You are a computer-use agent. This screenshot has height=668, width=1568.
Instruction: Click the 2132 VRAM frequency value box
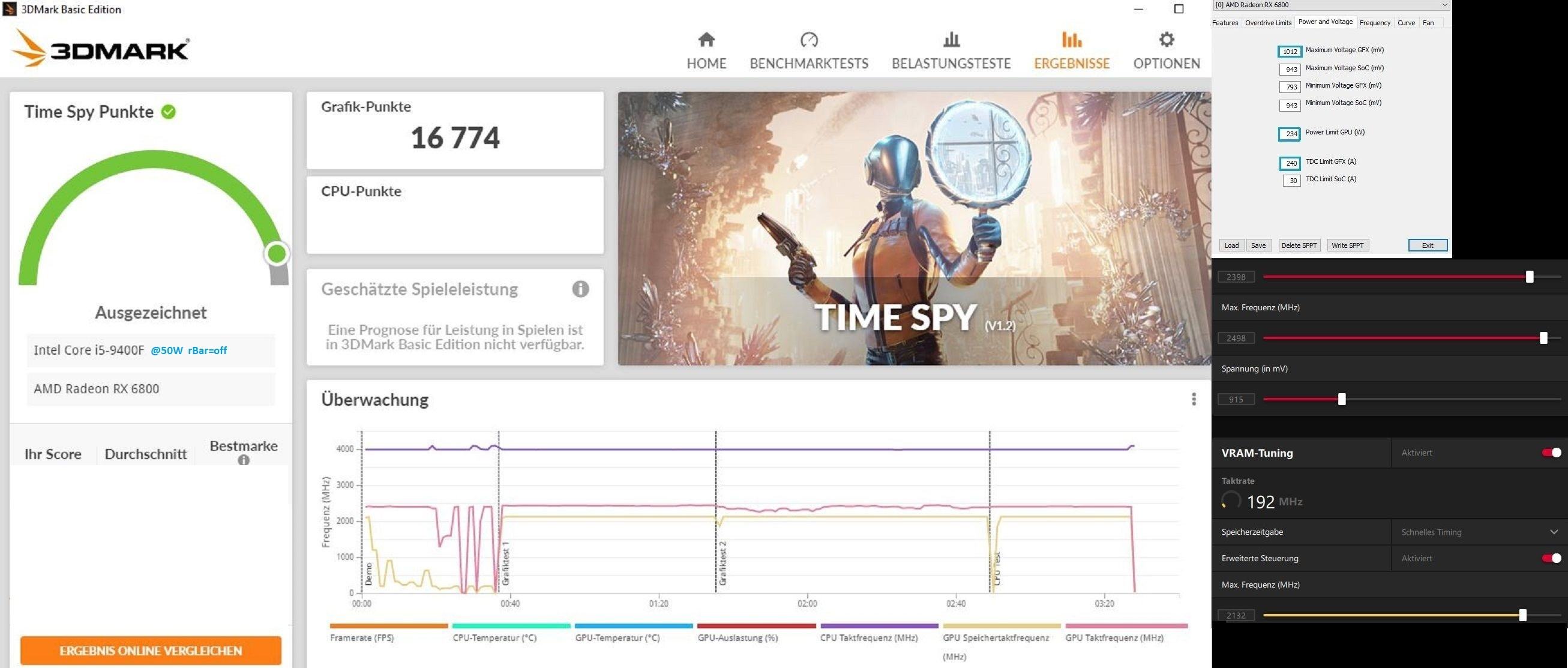(1236, 616)
